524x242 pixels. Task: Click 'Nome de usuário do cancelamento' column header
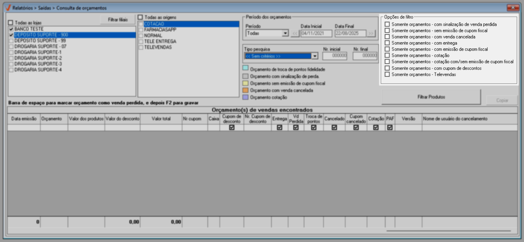point(470,119)
